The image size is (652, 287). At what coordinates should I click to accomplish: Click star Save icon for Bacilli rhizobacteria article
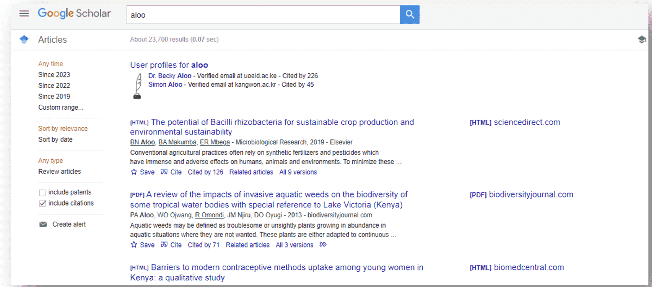[133, 172]
